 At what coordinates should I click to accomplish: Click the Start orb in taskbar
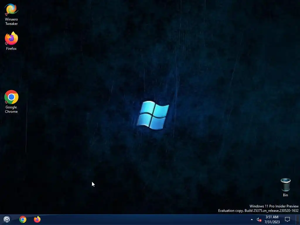(x=7, y=219)
